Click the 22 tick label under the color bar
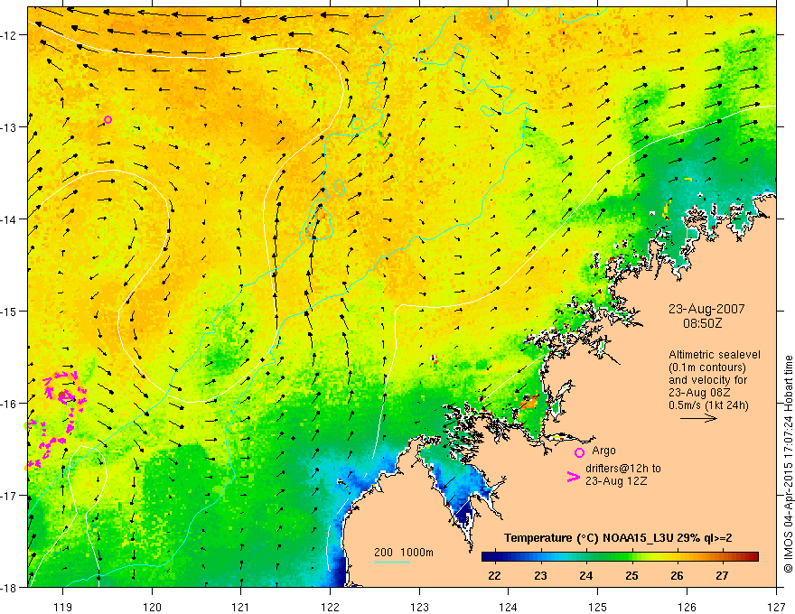795x614 pixels. pyautogui.click(x=494, y=575)
